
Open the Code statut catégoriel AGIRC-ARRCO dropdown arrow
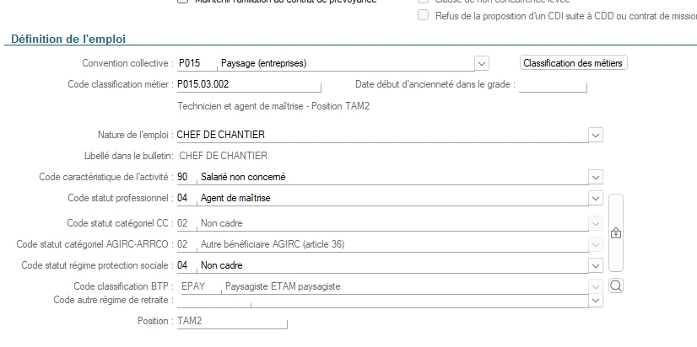point(596,245)
